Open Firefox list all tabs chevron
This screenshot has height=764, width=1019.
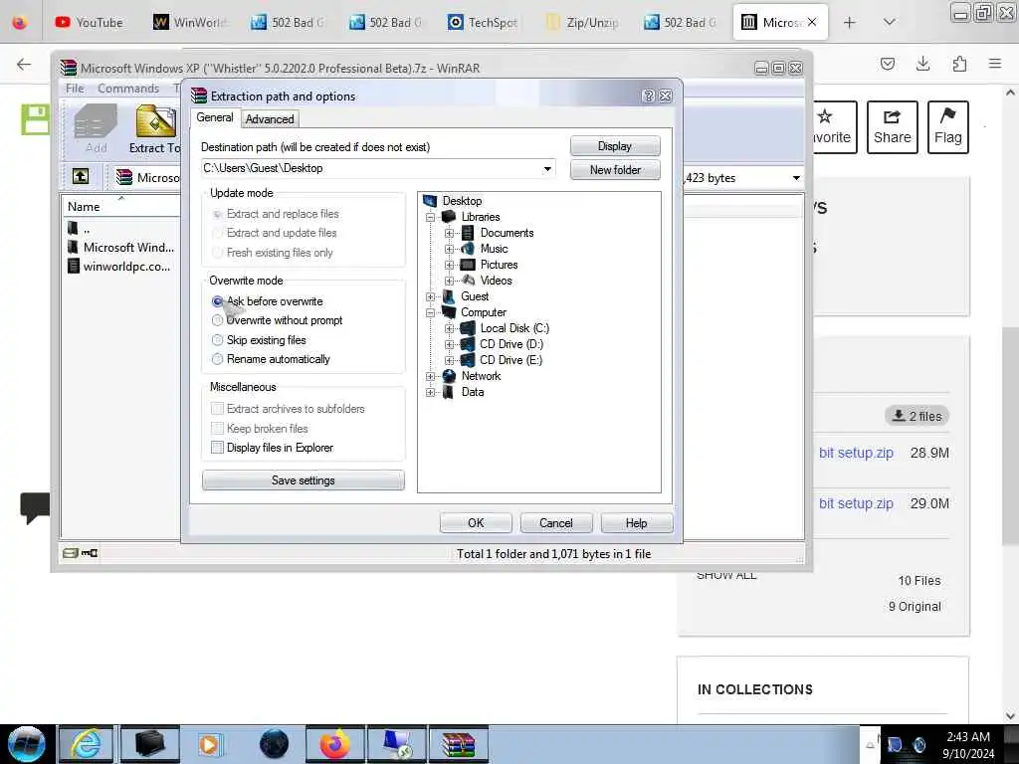pyautogui.click(x=890, y=22)
